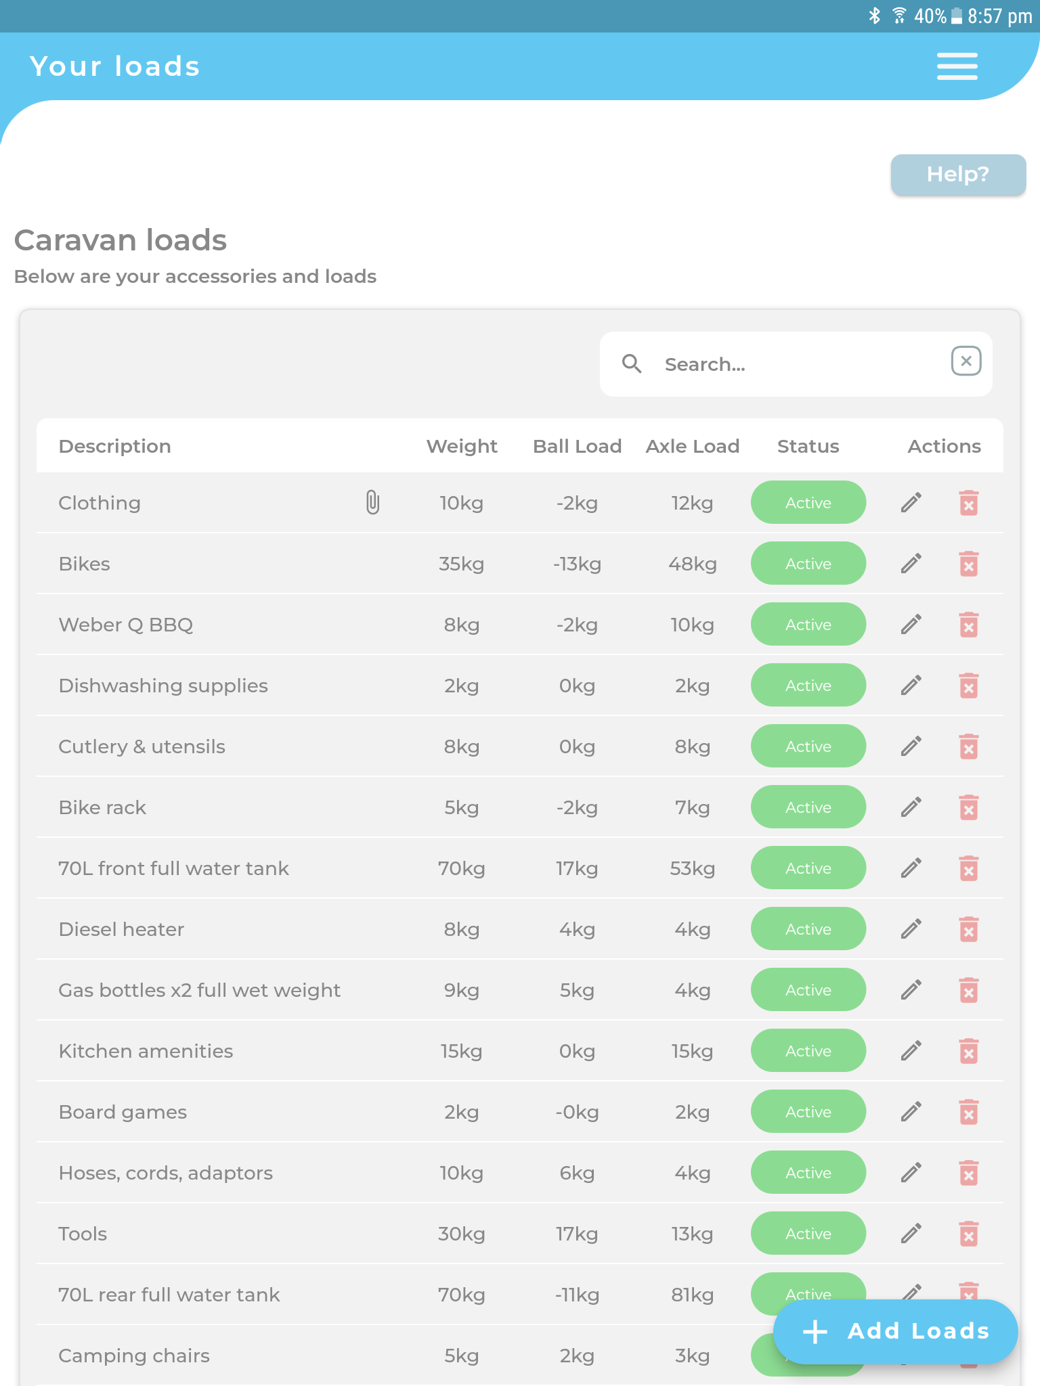Delete the Camping chairs entry
This screenshot has width=1040, height=1386.
(x=968, y=1356)
